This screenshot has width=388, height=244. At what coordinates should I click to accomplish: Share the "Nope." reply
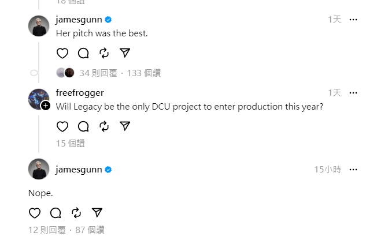click(97, 213)
